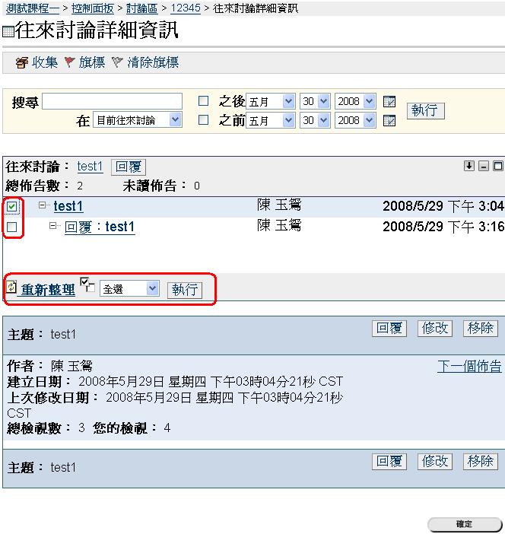Click the 搜尋 search text field
The image size is (505, 534).
[113, 101]
